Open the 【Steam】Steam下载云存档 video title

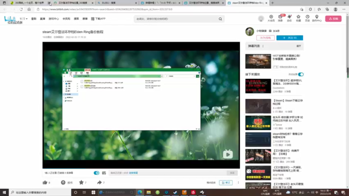(287, 102)
